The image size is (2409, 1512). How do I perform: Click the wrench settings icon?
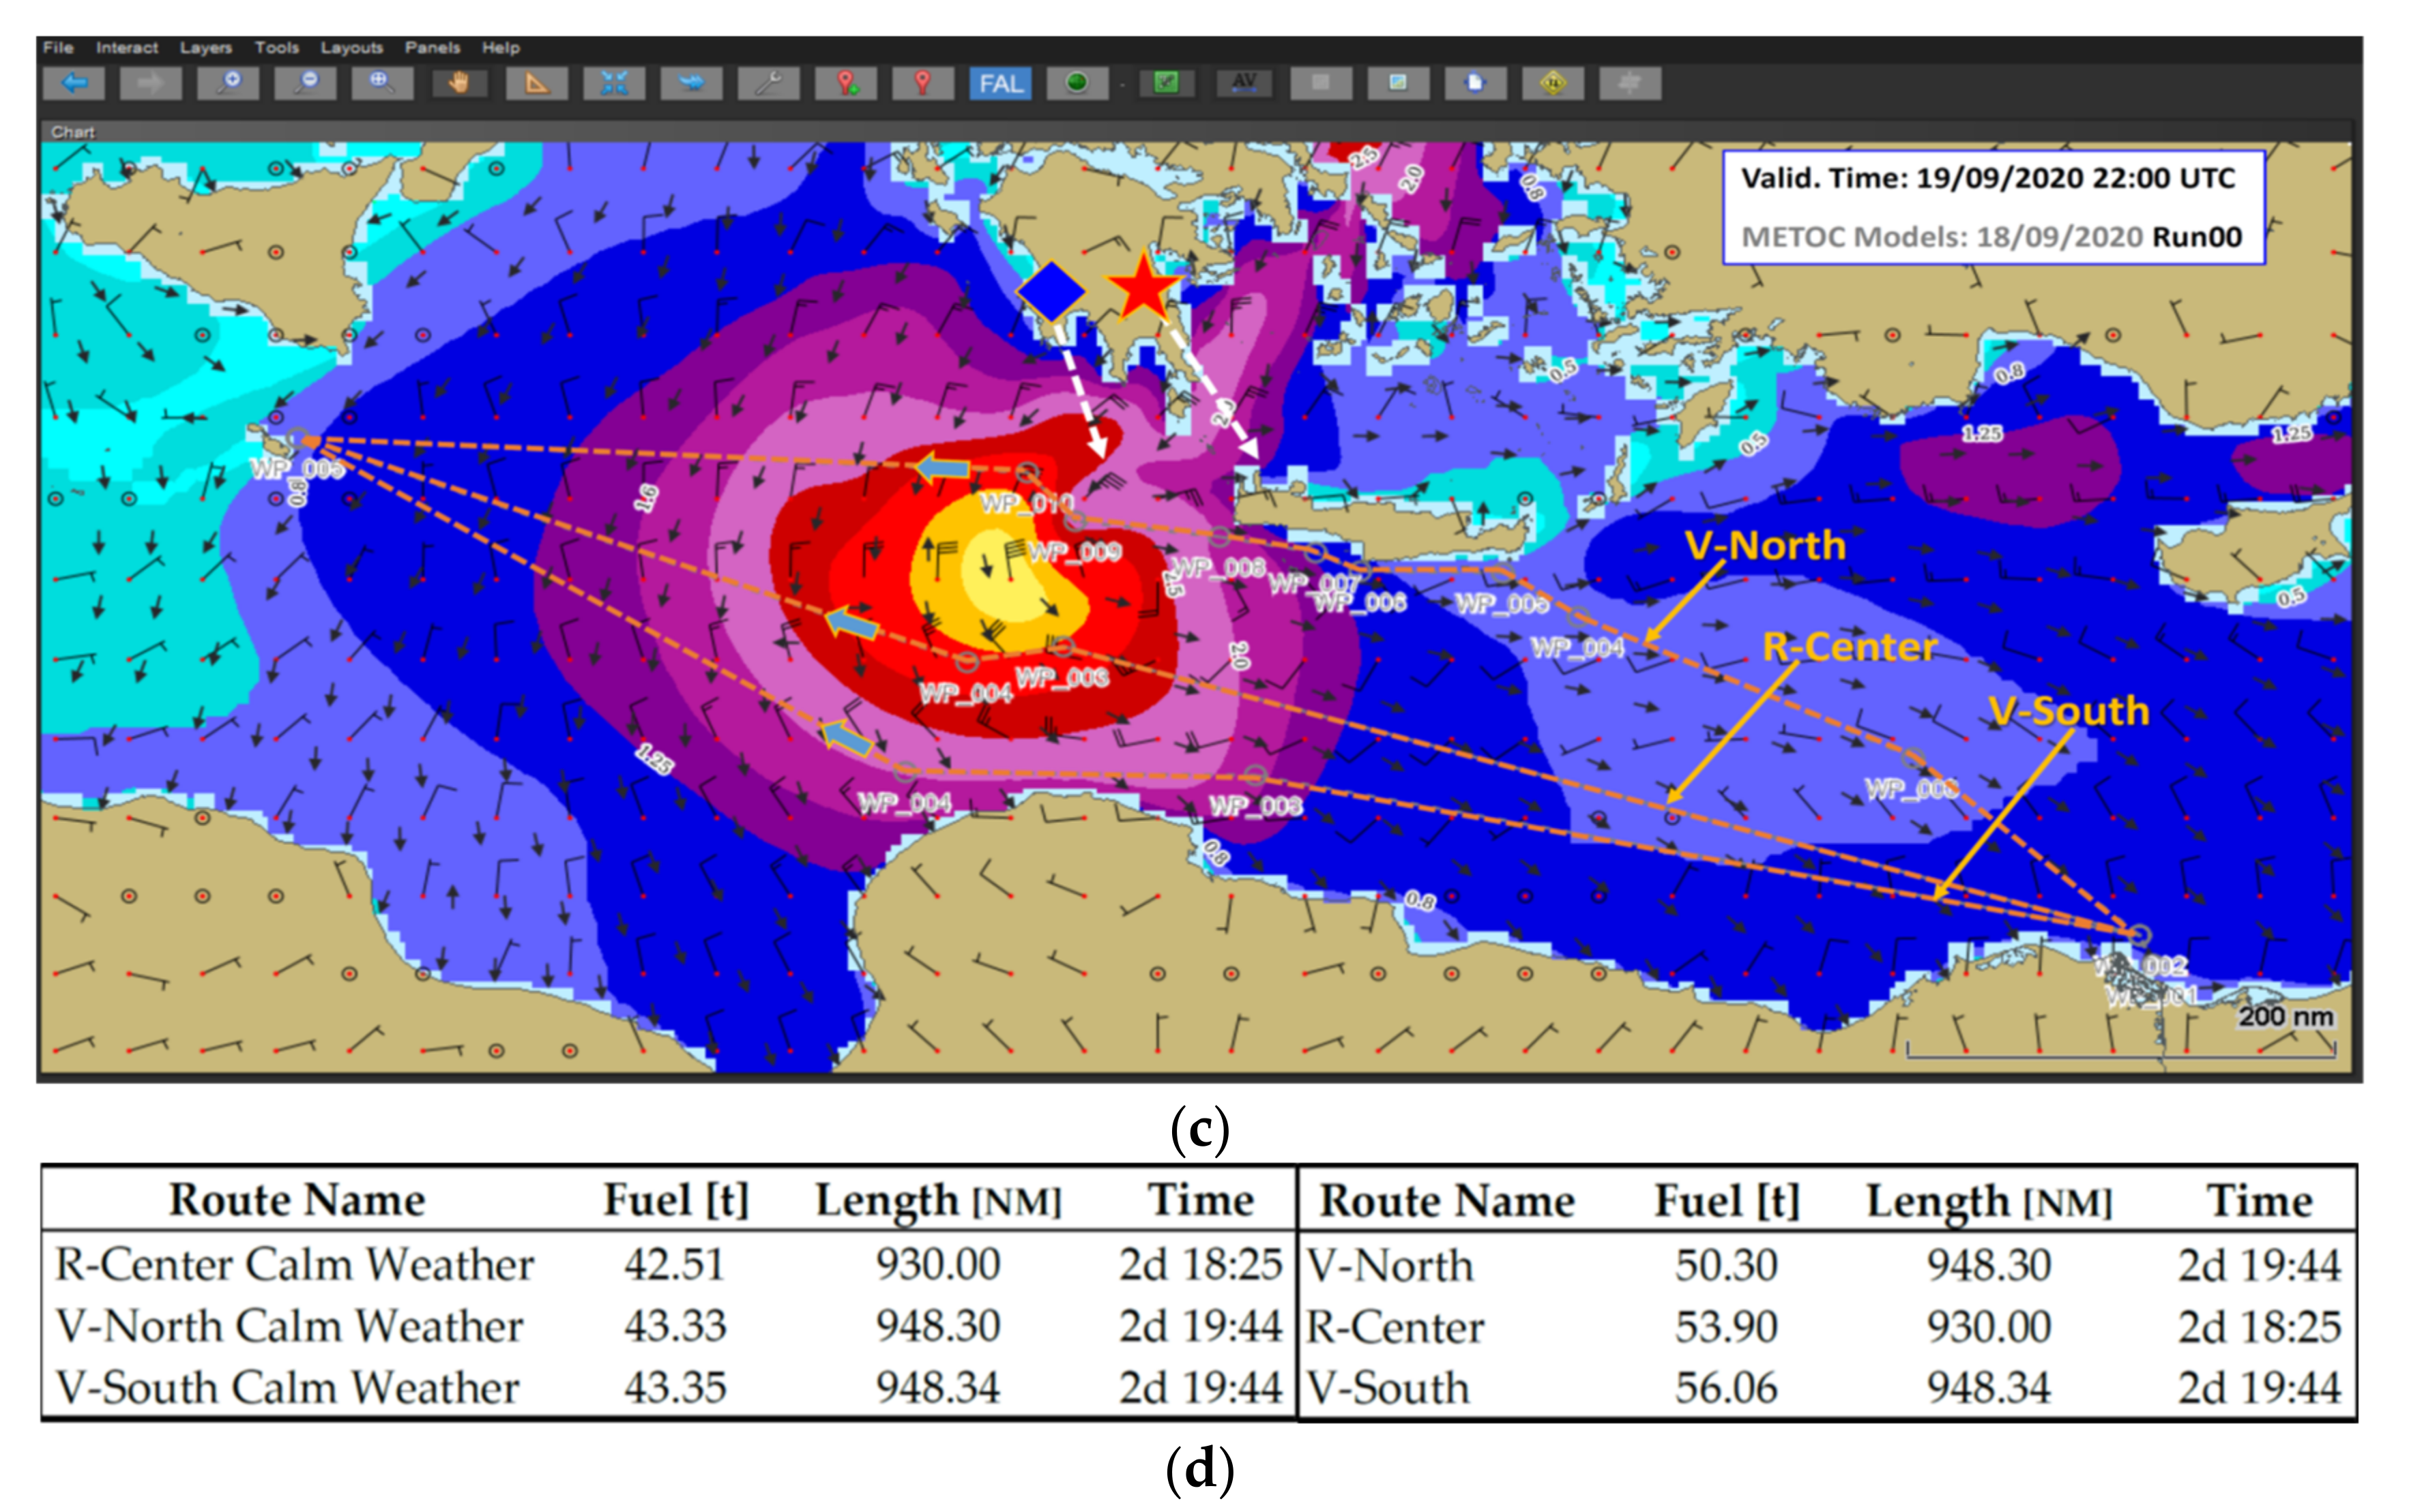[768, 83]
